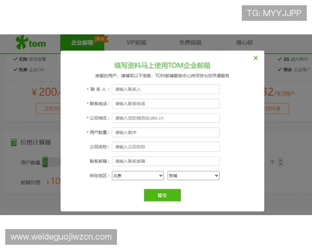Image resolution: width=312 pixels, height=250 pixels.
Task: Click the left 立即开通 button behind dialog
Action: [48, 109]
